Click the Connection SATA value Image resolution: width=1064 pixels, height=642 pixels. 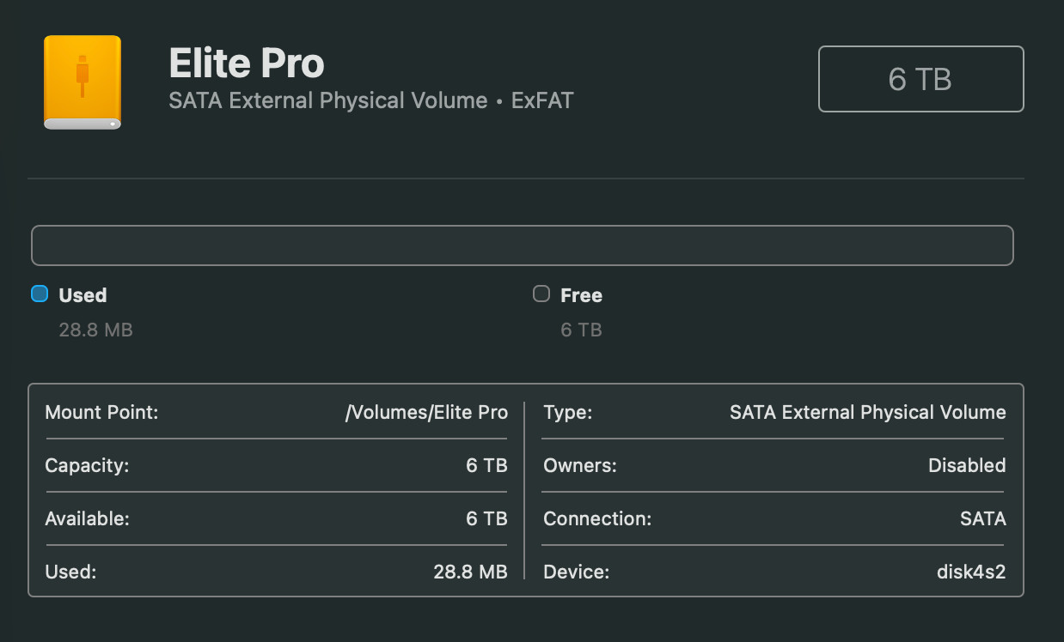(982, 519)
